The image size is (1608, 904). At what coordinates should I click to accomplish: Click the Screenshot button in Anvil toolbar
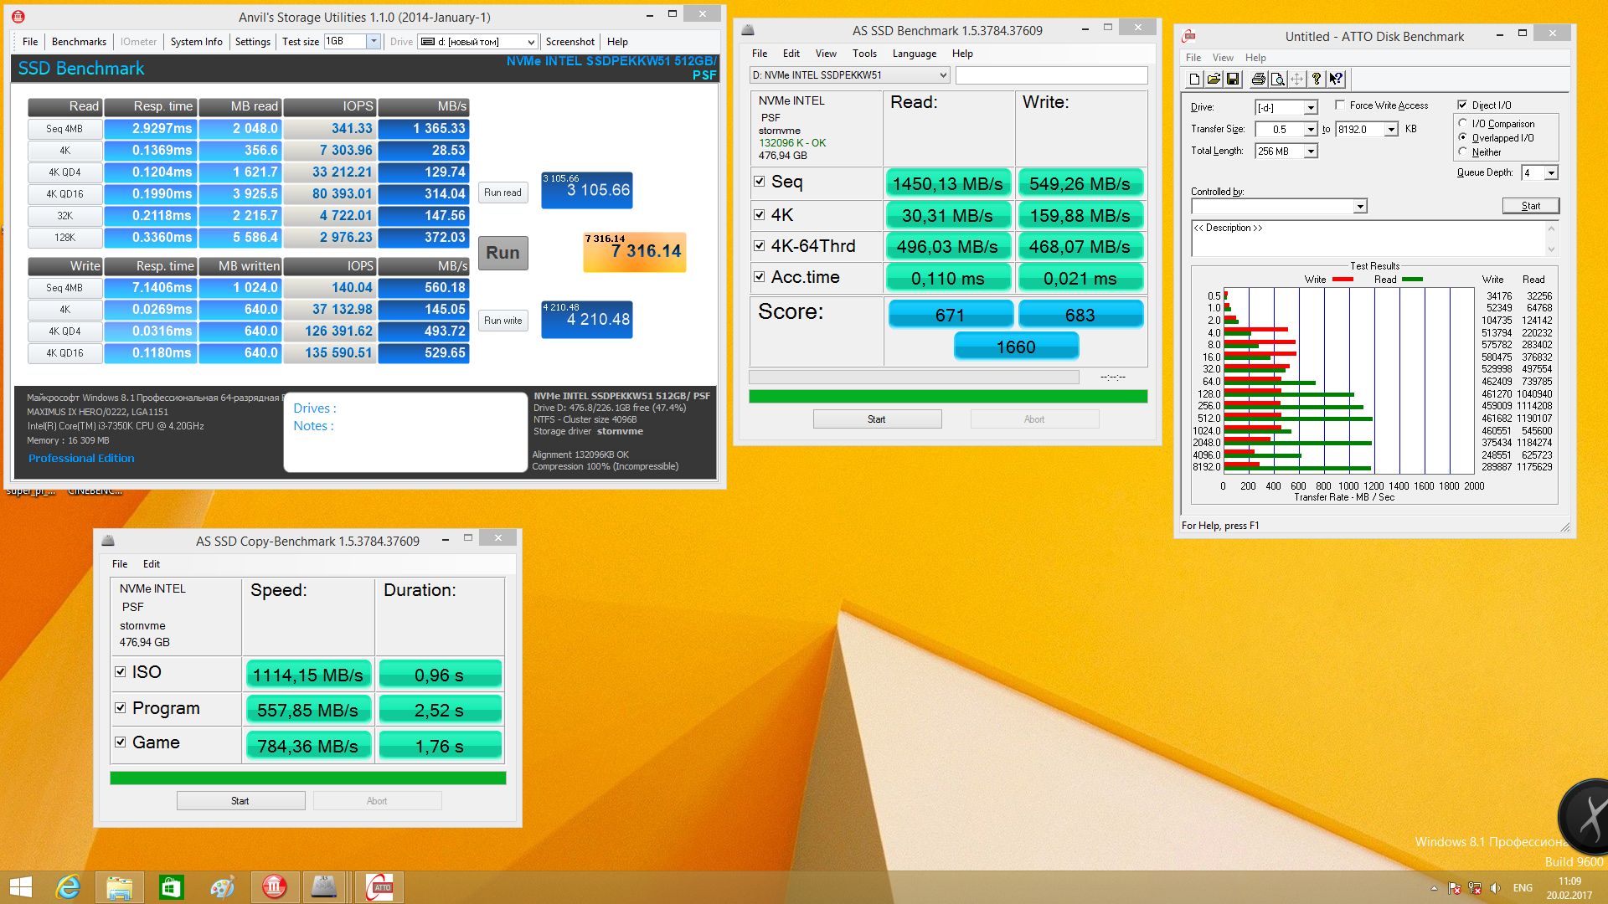(x=569, y=42)
